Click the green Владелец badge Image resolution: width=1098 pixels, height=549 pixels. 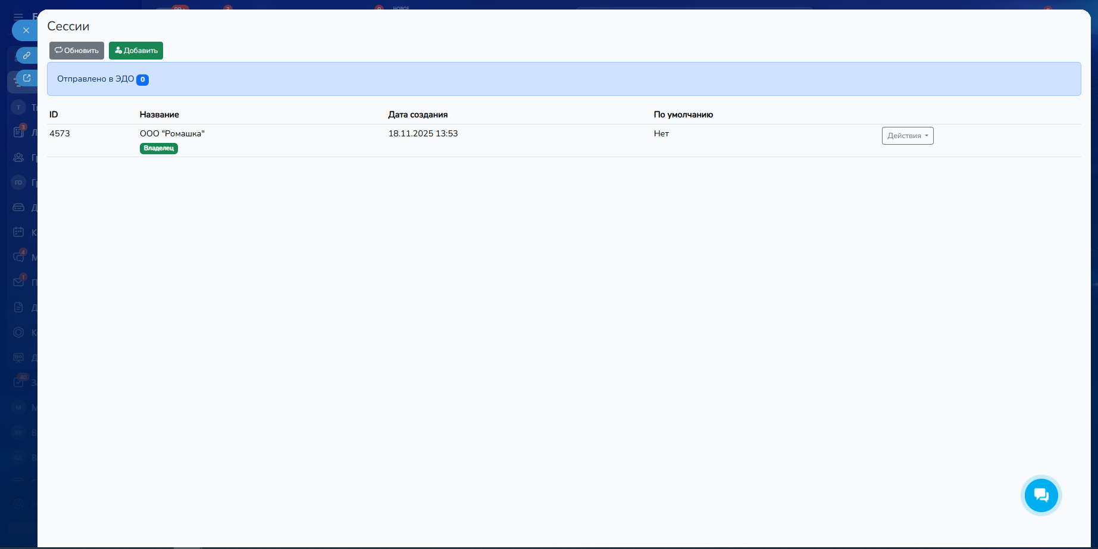(159, 148)
